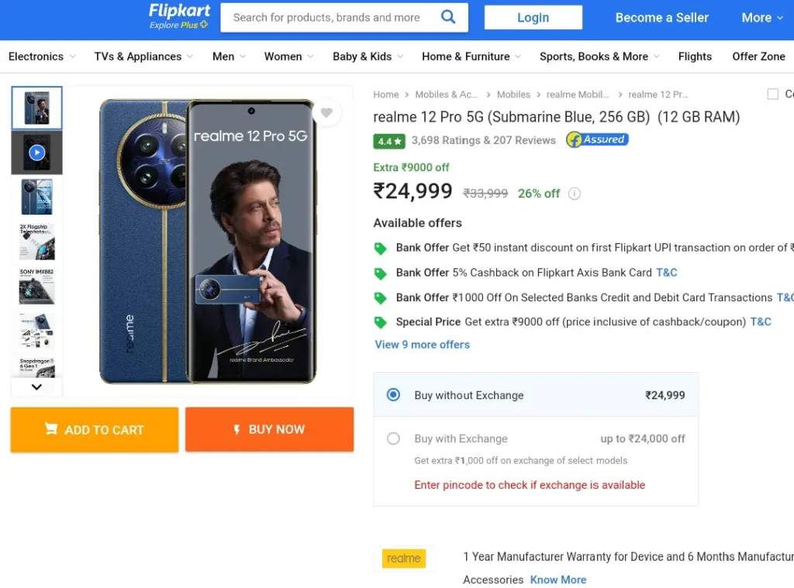Click the price info icon

click(575, 194)
